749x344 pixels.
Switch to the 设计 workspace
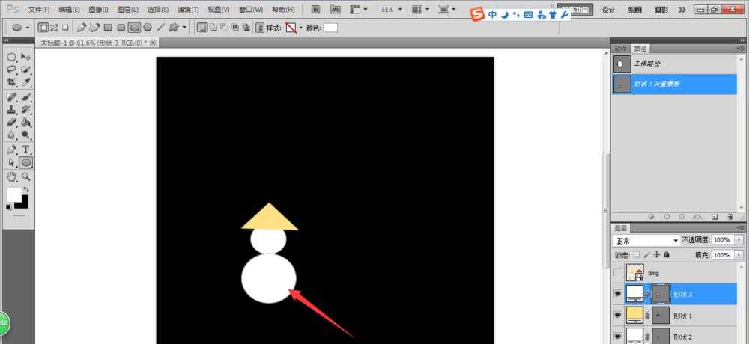[608, 10]
